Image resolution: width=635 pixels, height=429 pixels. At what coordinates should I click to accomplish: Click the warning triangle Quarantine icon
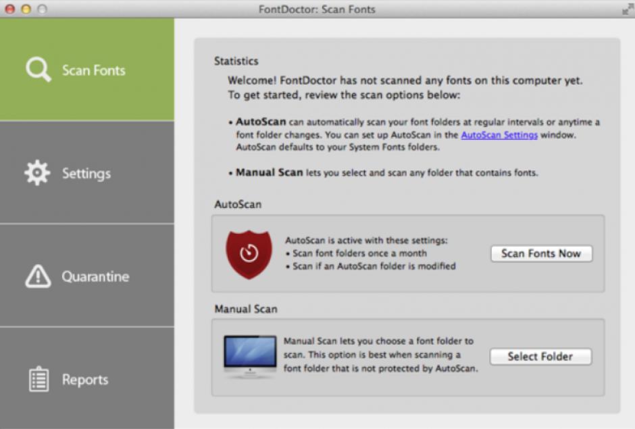[38, 276]
